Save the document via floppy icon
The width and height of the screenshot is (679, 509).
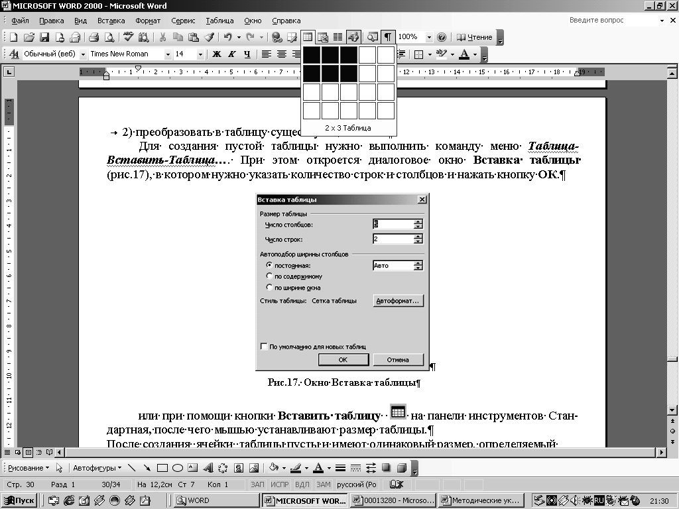click(x=44, y=37)
